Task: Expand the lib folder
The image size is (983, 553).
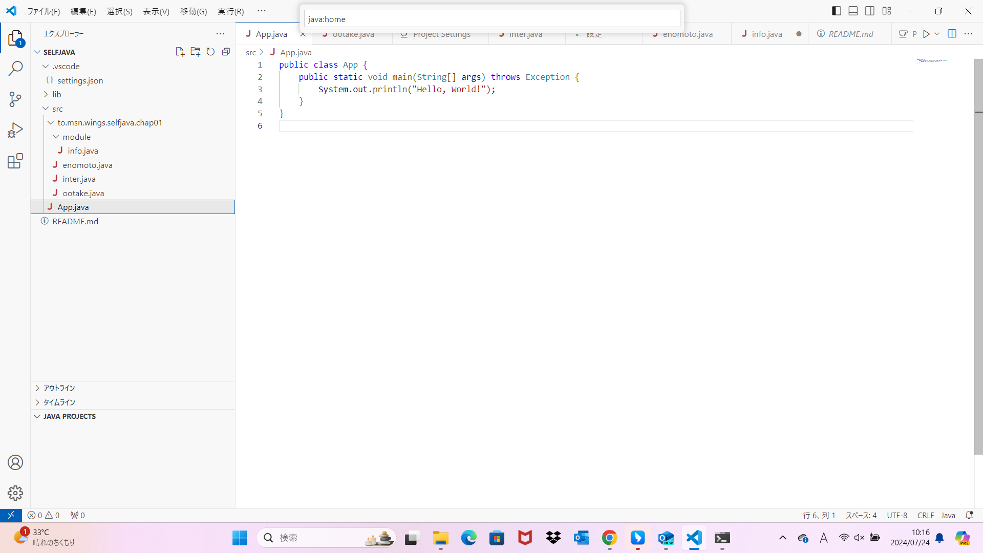Action: [x=56, y=94]
